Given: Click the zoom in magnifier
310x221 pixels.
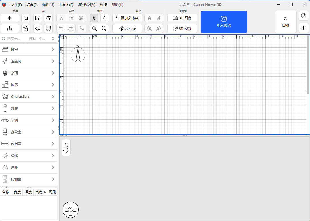Looking at the screenshot, I should coord(94,28).
